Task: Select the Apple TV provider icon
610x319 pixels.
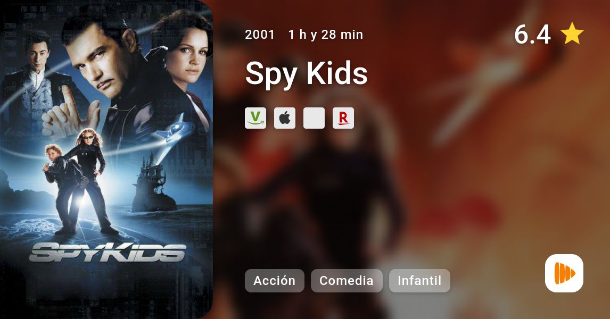Action: 285,118
